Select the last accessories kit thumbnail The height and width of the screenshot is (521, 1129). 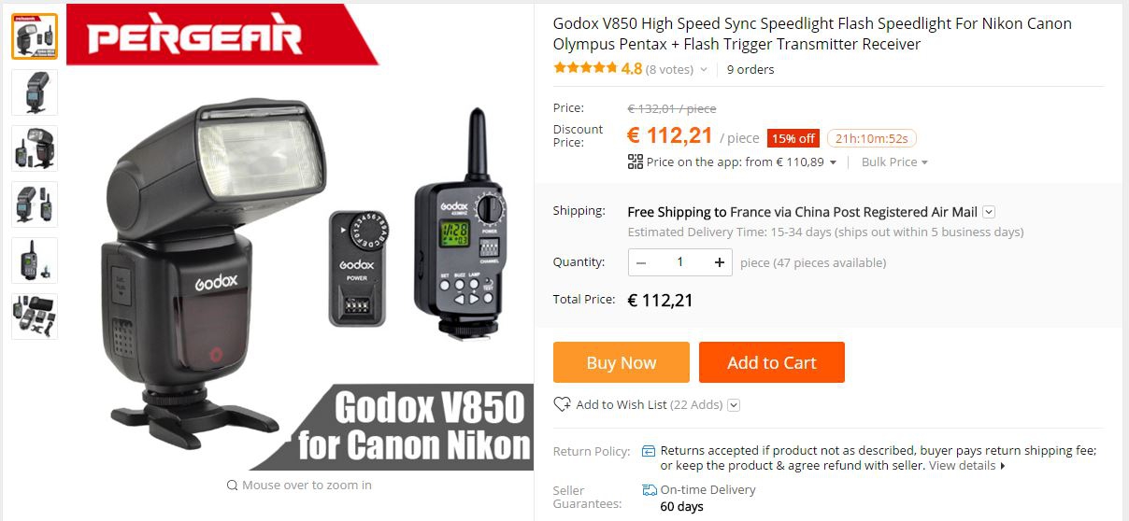35,317
